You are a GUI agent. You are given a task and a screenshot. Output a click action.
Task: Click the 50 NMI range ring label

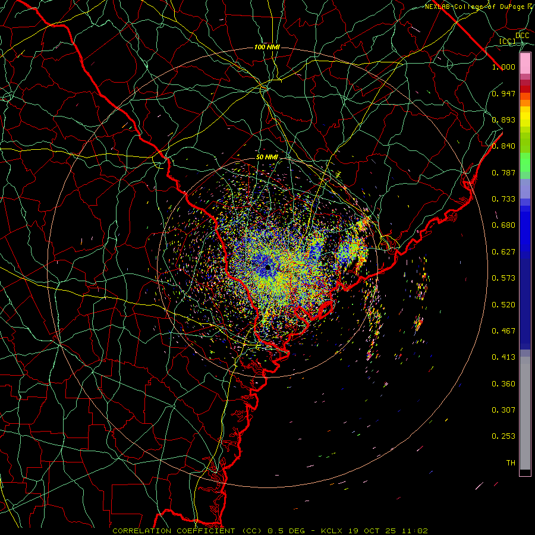click(267, 157)
